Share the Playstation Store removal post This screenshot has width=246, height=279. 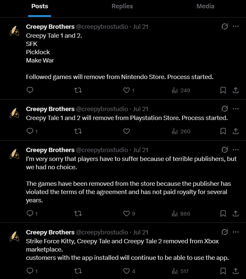coord(235,131)
